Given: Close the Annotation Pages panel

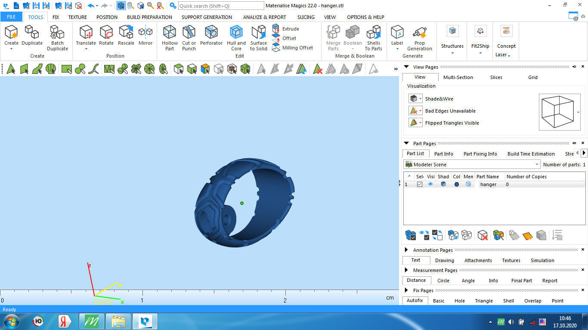Looking at the screenshot, I should [583, 250].
